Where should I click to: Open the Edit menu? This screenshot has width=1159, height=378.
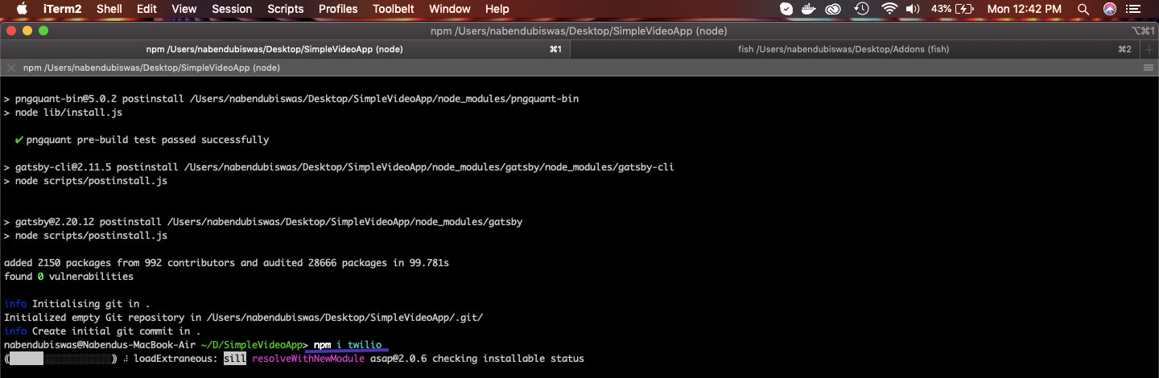(x=146, y=9)
